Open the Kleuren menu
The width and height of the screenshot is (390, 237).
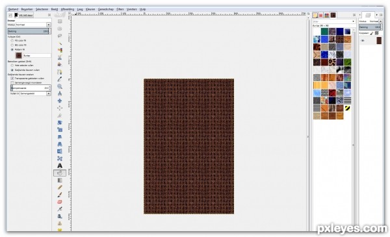tap(90, 9)
